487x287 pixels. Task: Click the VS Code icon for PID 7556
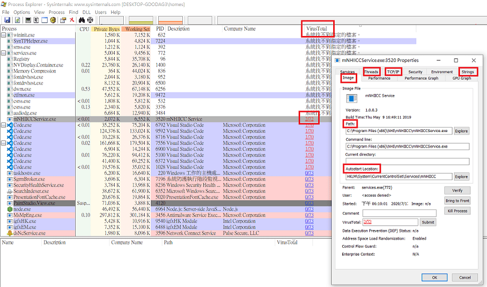(10, 143)
